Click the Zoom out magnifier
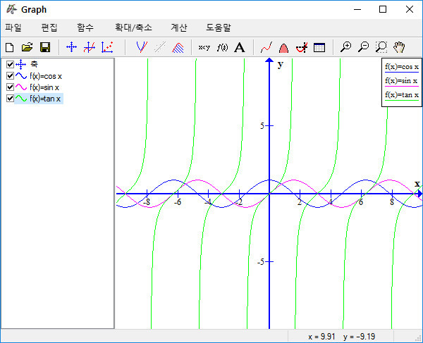The width and height of the screenshot is (423, 343). point(363,47)
